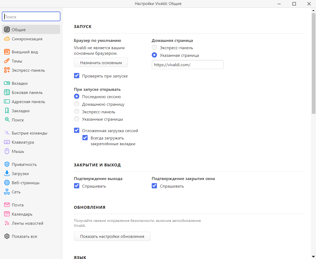Click the Показать все gear icon
The image size is (316, 259).
tap(7, 236)
